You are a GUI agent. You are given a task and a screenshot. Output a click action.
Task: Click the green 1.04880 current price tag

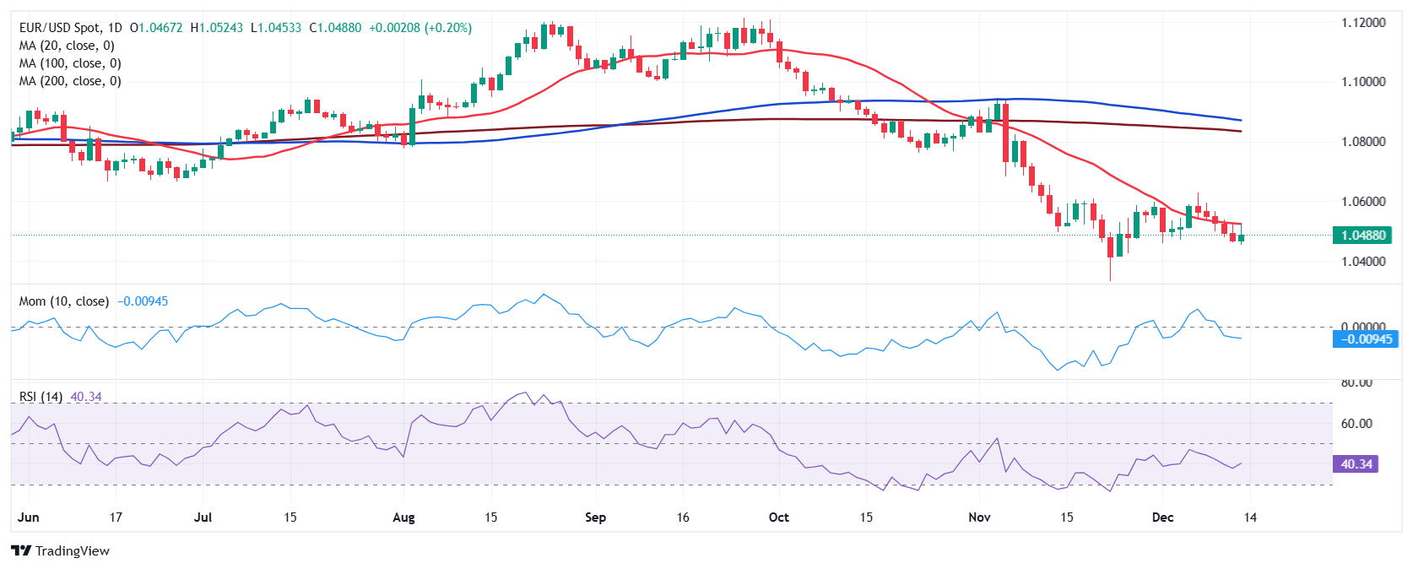pos(1362,236)
